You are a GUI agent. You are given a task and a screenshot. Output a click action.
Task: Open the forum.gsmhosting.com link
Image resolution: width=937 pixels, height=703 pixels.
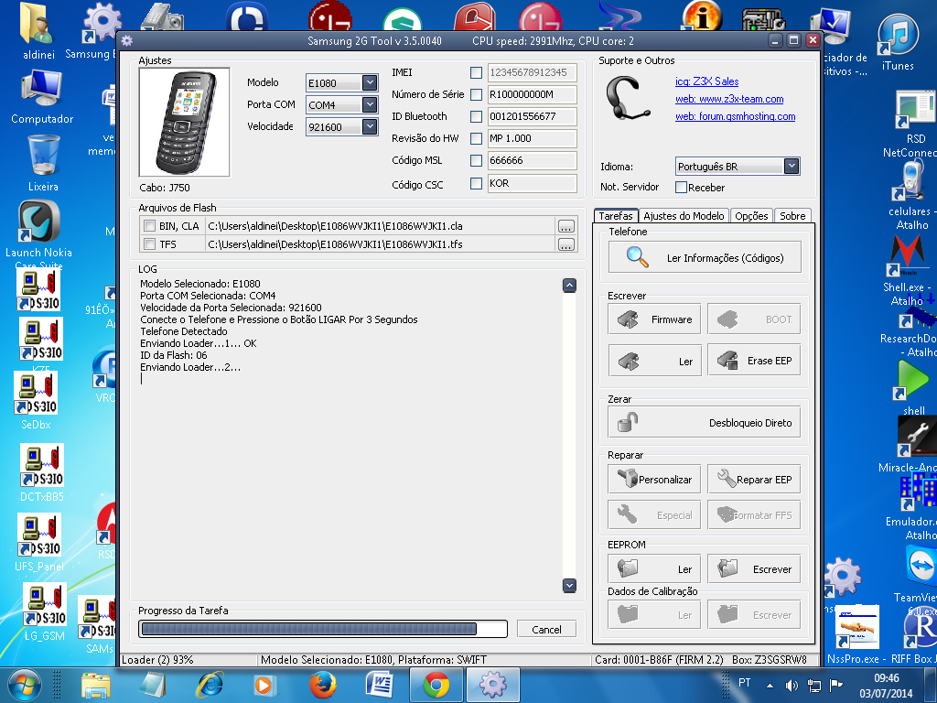pyautogui.click(x=735, y=116)
